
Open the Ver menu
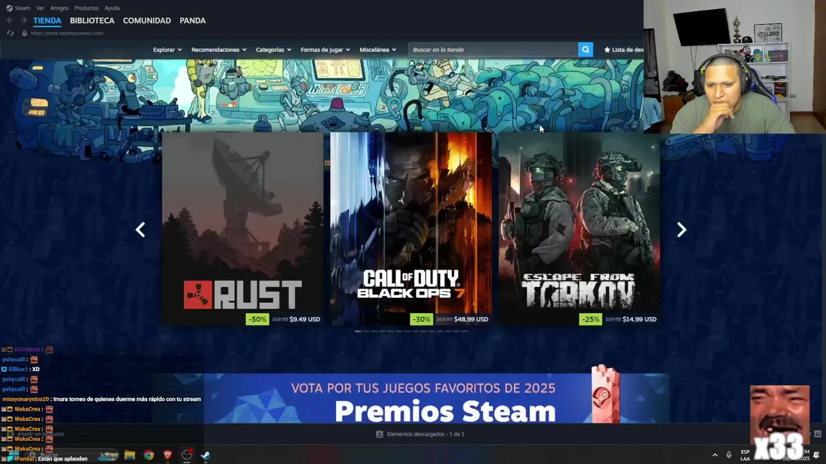tap(40, 8)
